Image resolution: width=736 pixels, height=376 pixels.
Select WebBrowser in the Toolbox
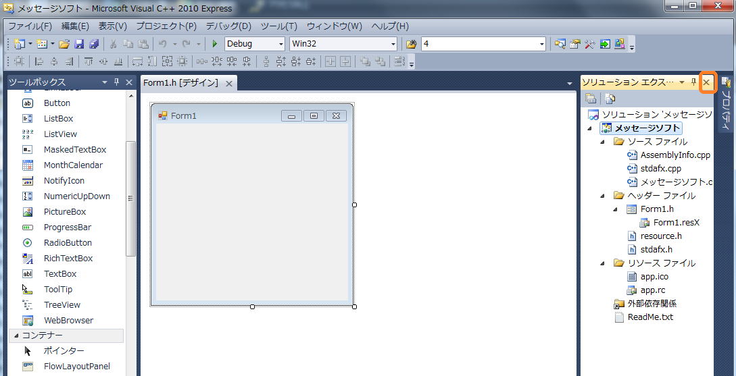[x=68, y=320]
